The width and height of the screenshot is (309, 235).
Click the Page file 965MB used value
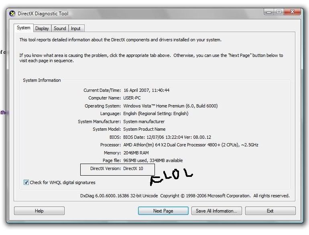153,160
